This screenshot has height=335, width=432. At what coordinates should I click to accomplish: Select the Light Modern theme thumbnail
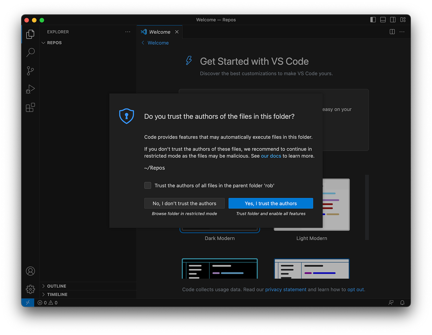coord(336,205)
